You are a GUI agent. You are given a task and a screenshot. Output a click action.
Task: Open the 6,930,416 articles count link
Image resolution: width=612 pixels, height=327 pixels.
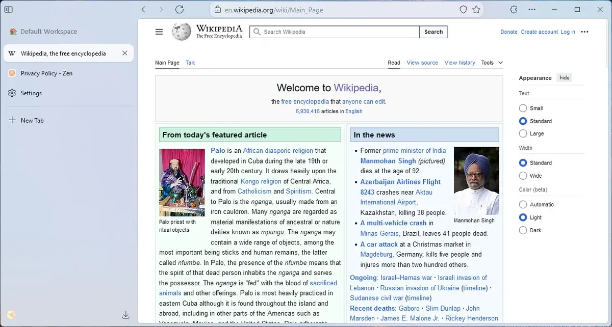(308, 111)
